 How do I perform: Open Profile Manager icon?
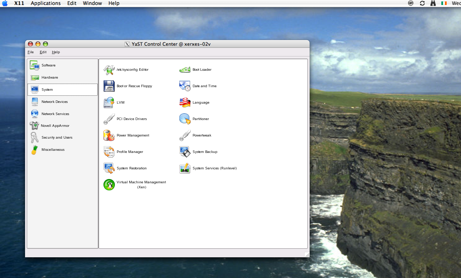tap(109, 152)
